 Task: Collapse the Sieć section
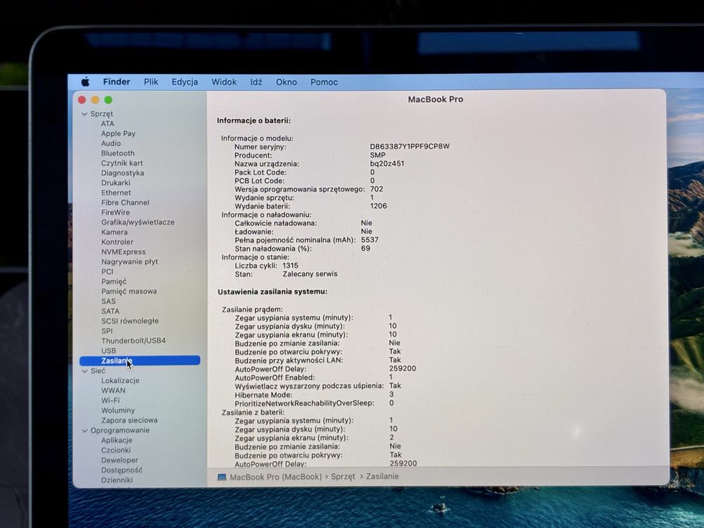coord(85,371)
